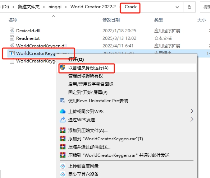Expand the 上传或同步到WPS submenu arrow
This screenshot has height=178, width=210.
tap(192, 111)
